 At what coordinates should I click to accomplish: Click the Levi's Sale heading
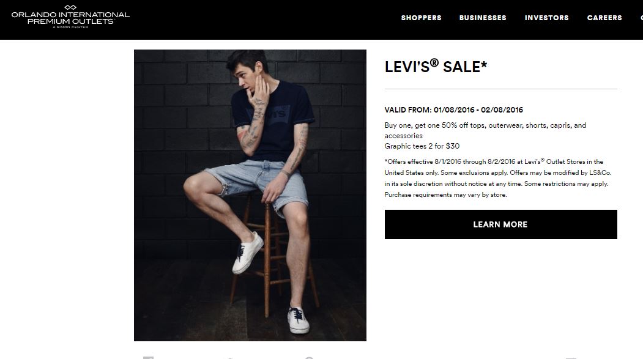[x=436, y=67]
